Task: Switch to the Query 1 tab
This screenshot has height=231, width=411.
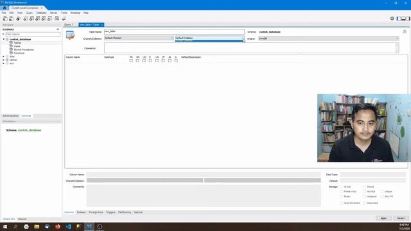Action: (69, 24)
